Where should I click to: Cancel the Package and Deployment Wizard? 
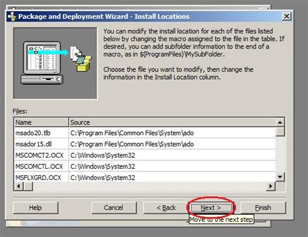click(114, 208)
